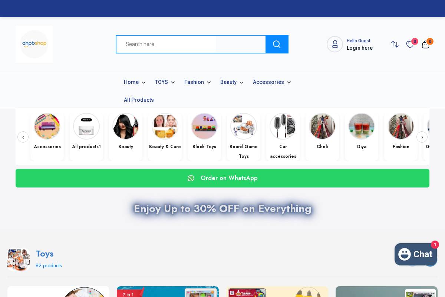Expand the Fashion dropdown menu
445x297 pixels.
197,82
